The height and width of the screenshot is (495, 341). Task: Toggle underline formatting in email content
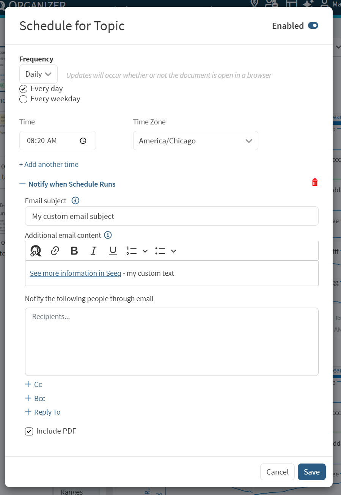point(113,251)
